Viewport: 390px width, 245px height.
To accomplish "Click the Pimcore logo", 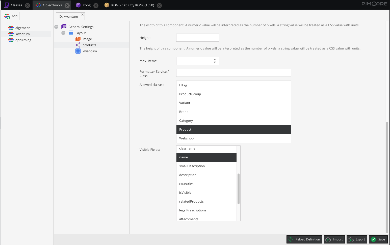I will [x=375, y=4].
